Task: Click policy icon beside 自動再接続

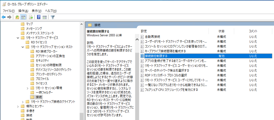Action: tap(142, 37)
